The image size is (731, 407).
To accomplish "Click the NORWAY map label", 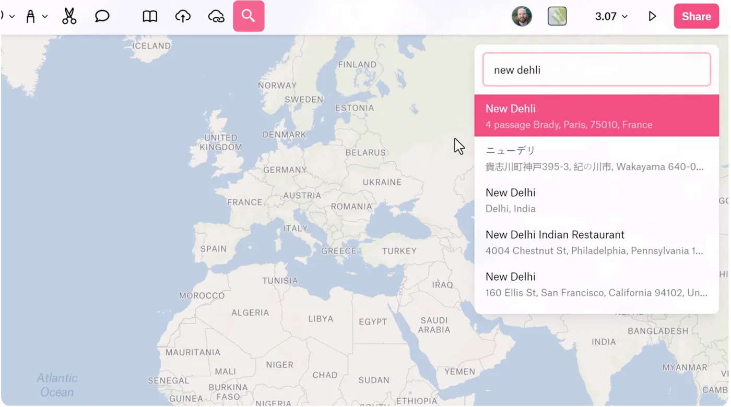I will (277, 86).
